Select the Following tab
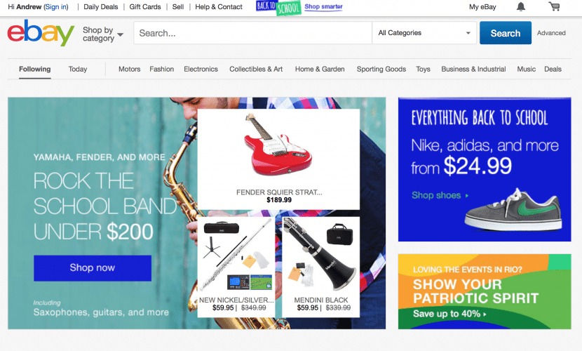 [x=35, y=69]
